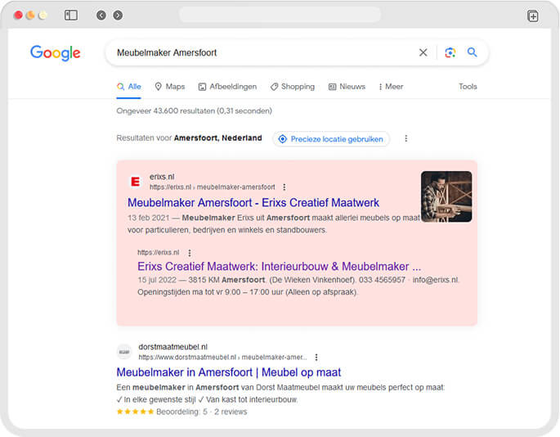Screen dimensions: 560x437
Task: Go back with the browser back arrow
Action: (x=101, y=15)
